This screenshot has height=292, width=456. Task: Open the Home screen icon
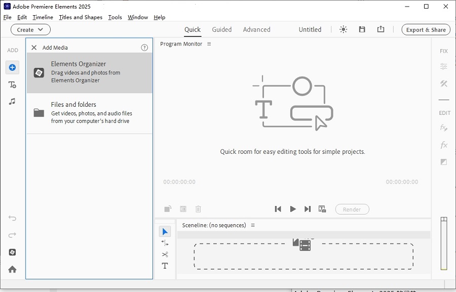12,269
